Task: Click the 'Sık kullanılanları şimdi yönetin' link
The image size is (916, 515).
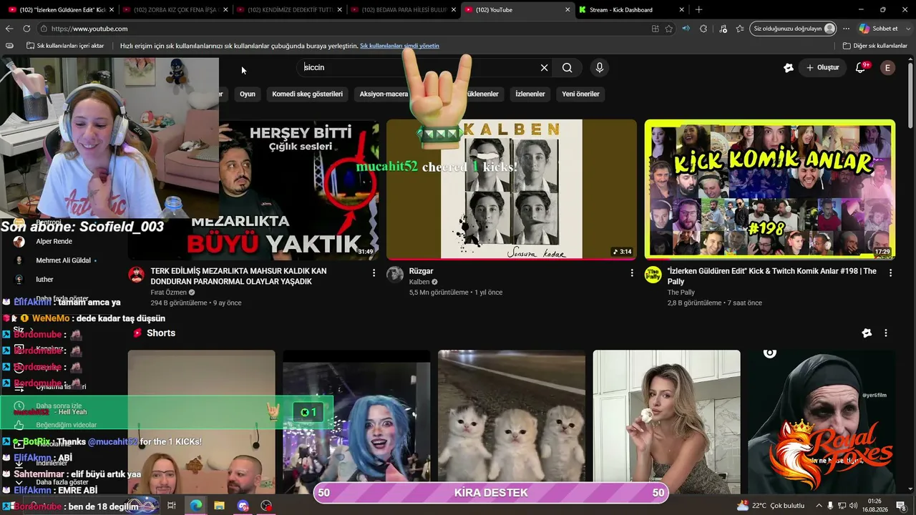Action: [x=399, y=46]
